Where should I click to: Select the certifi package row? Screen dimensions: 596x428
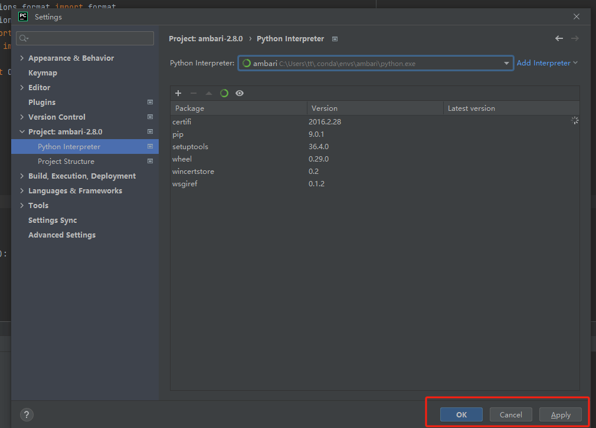375,122
